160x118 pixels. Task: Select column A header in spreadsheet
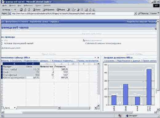click(14, 64)
